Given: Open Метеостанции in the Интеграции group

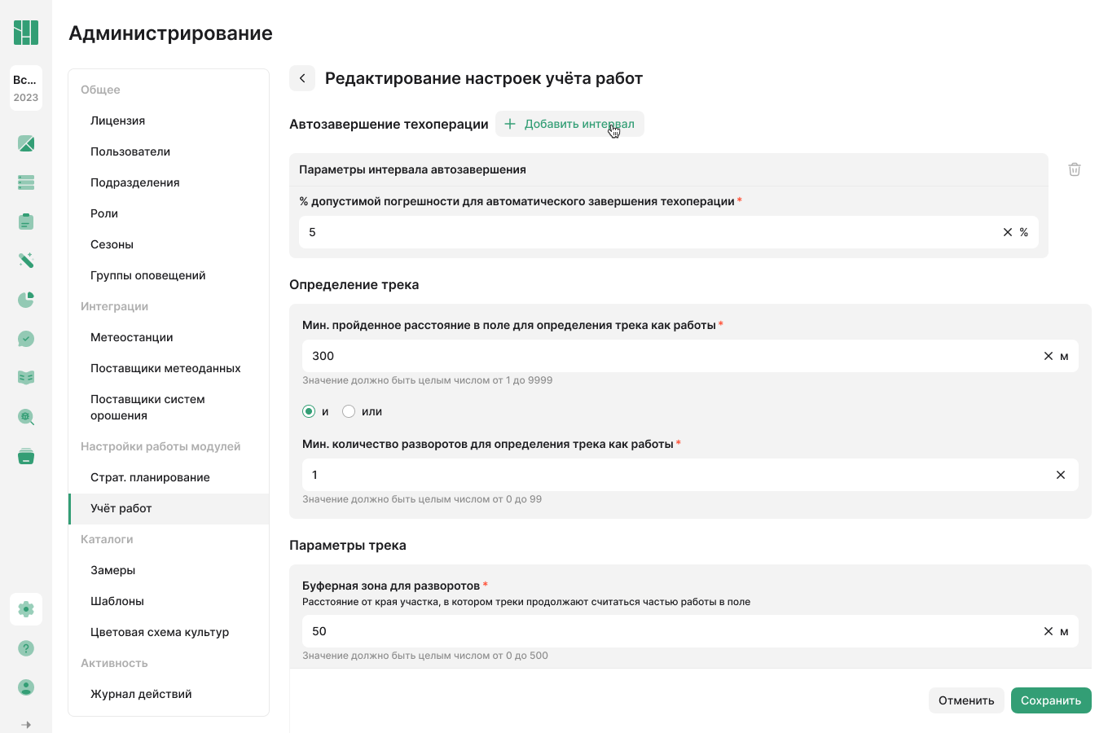Looking at the screenshot, I should pyautogui.click(x=132, y=337).
